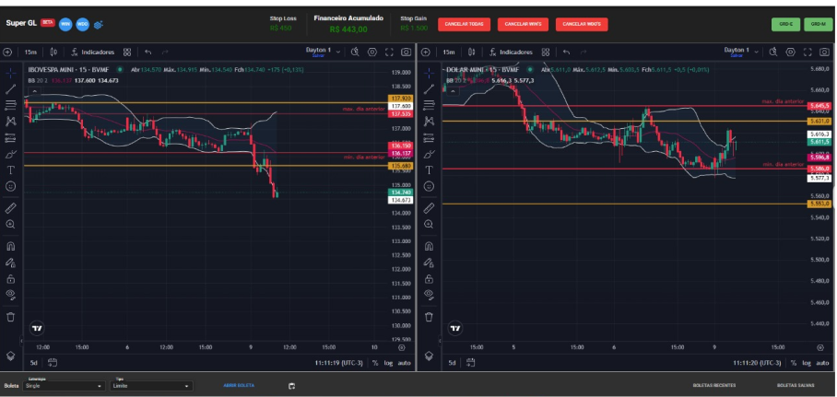Click the blue WIN circle badge
The height and width of the screenshot is (397, 837).
(65, 24)
